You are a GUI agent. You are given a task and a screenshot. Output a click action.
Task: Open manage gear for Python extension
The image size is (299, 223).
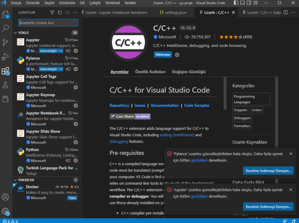[x=76, y=161]
